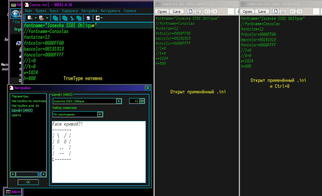The height and width of the screenshot is (196, 322).
Task: Click redo arrow in right OBERON window
Action: coord(299,11)
